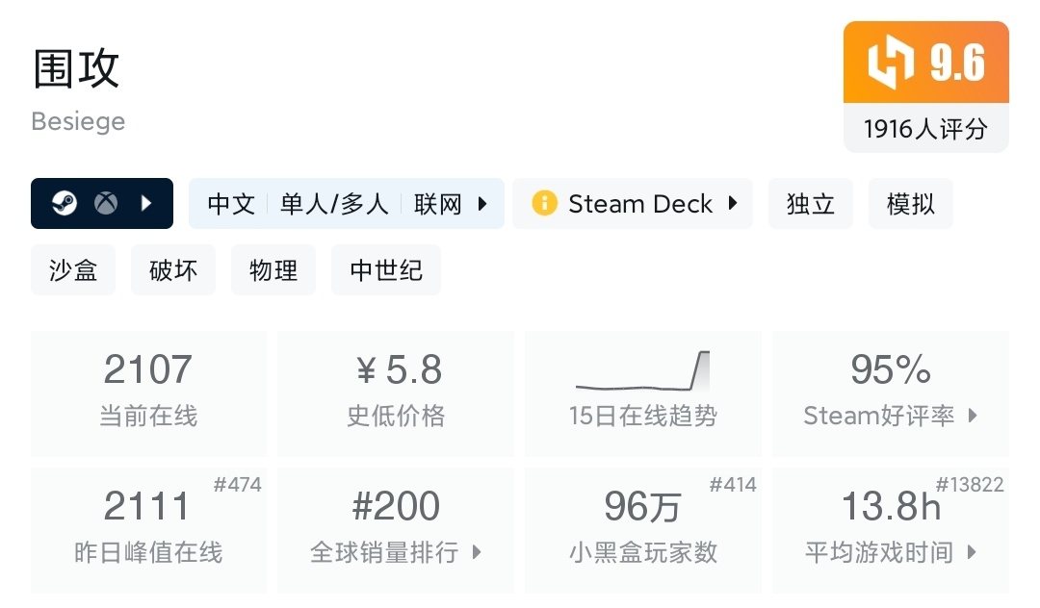This screenshot has height=608, width=1040.
Task: Expand Steam Deck compatibility details
Action: (x=733, y=204)
